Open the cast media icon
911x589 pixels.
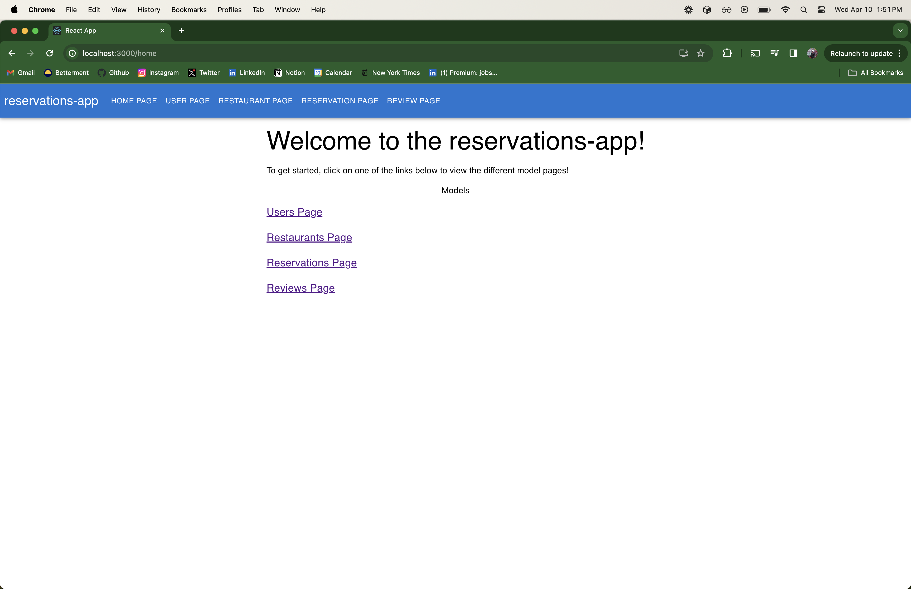tap(755, 53)
